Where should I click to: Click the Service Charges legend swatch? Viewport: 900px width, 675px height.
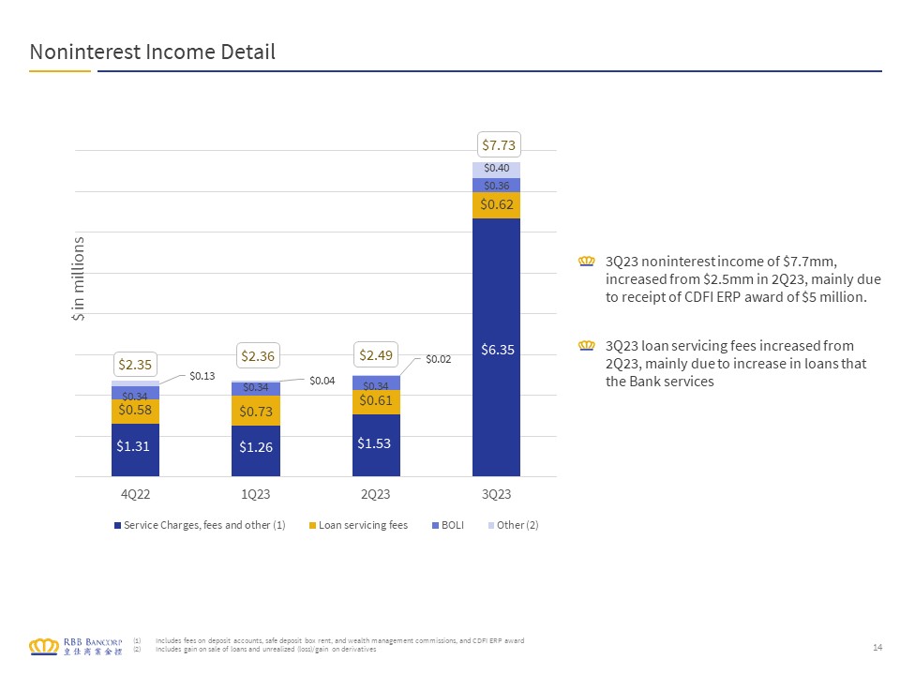click(x=118, y=525)
